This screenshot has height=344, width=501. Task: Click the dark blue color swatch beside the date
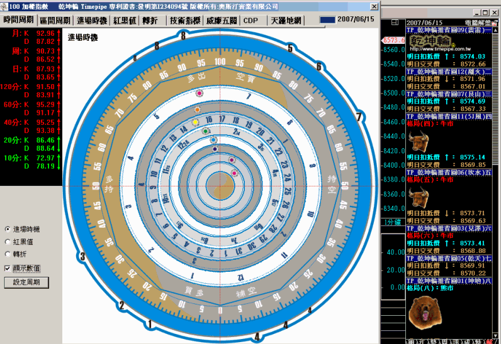pos(327,19)
